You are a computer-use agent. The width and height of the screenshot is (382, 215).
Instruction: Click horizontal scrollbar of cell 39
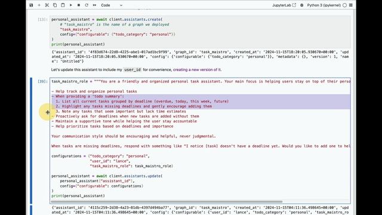(167, 202)
